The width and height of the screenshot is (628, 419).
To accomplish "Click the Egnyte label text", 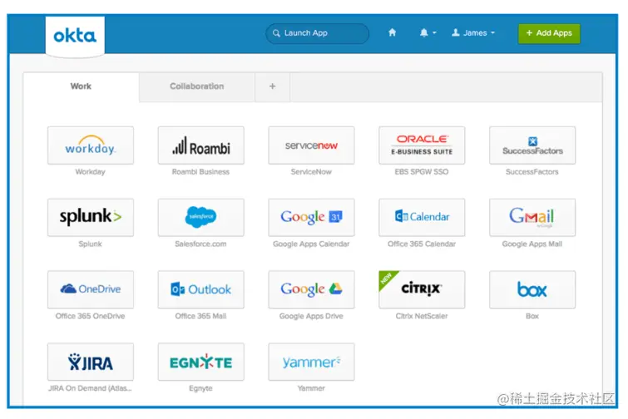I will pyautogui.click(x=200, y=387).
